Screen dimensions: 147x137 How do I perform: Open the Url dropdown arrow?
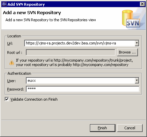tap(137, 43)
